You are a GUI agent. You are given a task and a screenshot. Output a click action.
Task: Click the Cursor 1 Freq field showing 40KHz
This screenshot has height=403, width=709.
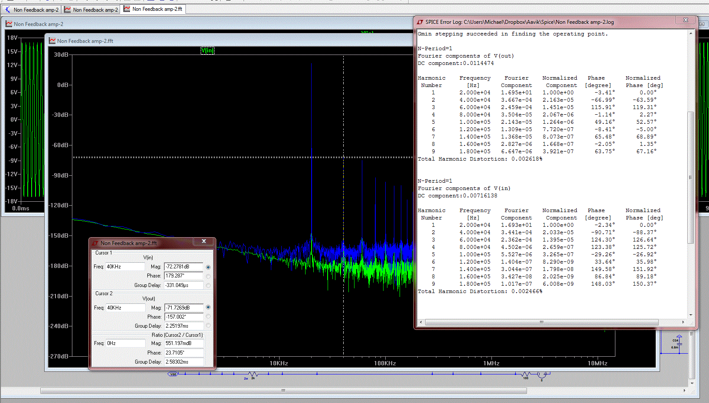click(x=125, y=267)
